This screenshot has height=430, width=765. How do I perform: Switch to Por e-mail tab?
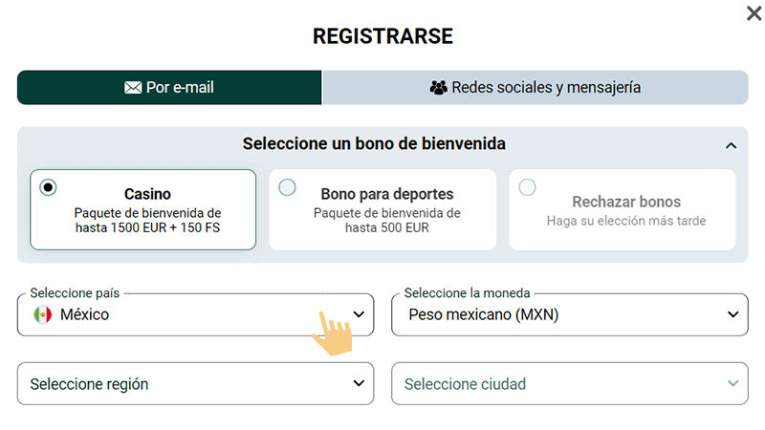click(169, 88)
